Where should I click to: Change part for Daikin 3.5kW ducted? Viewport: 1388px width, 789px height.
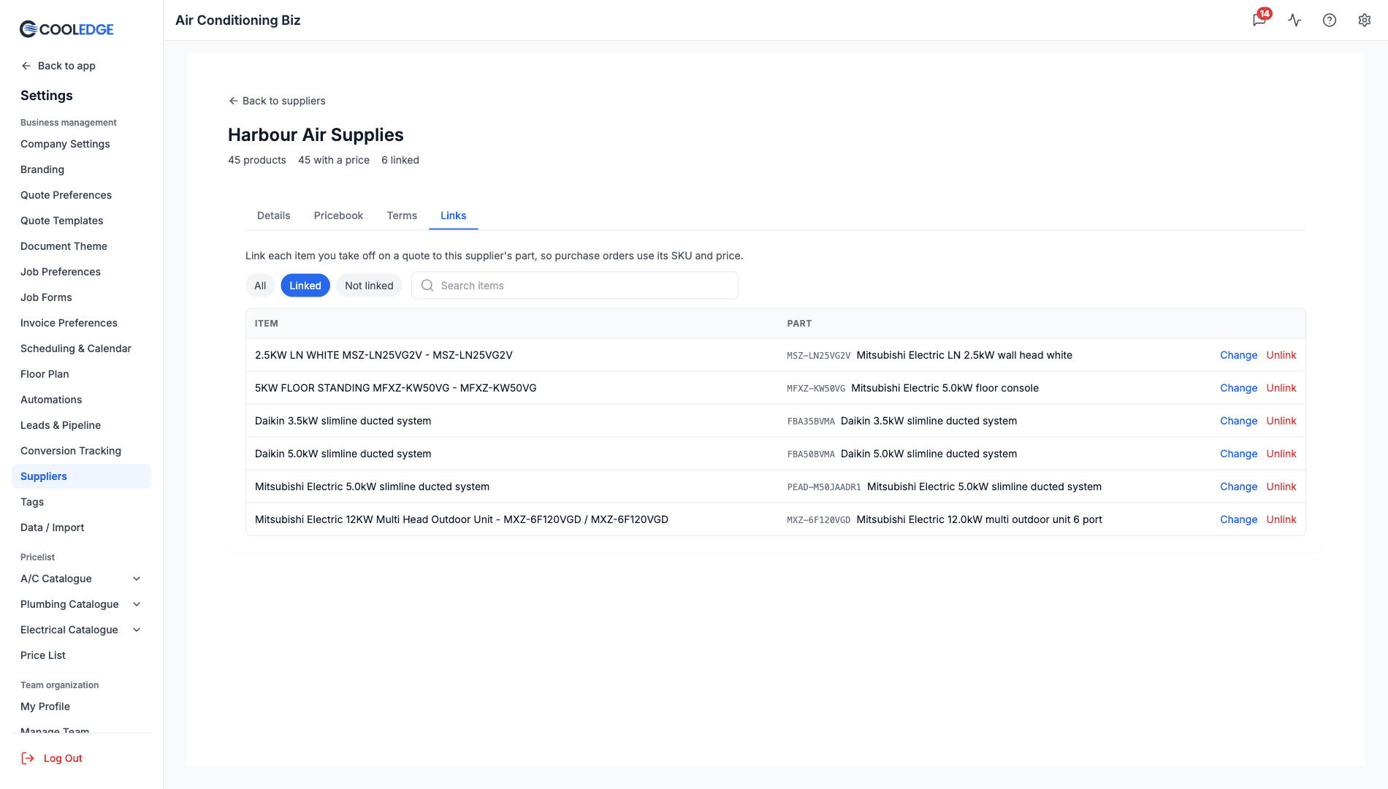click(1238, 421)
